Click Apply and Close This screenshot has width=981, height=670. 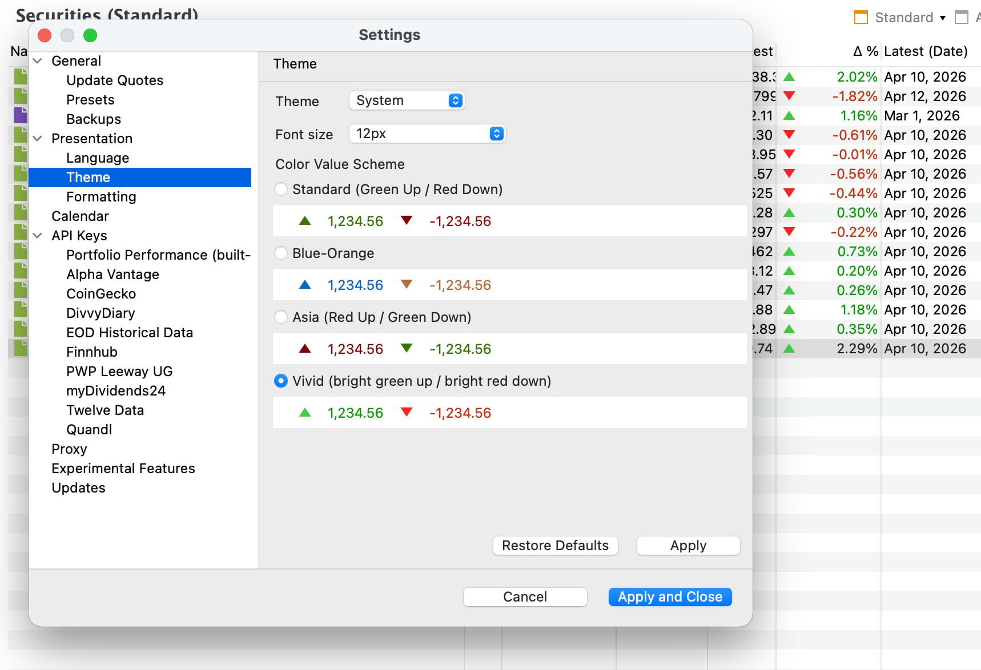click(670, 597)
